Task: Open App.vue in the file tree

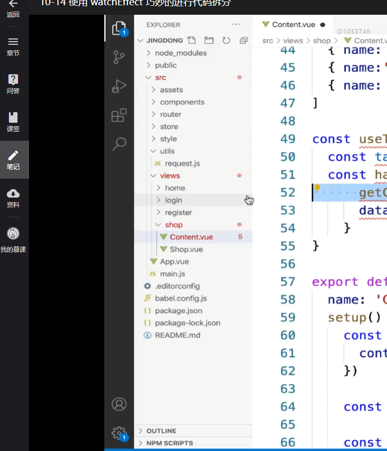Action: [x=175, y=261]
